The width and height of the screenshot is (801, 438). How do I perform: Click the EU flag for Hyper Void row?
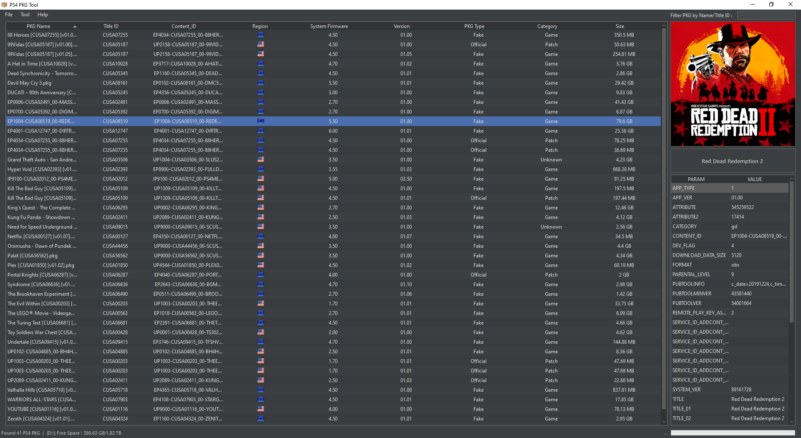click(x=261, y=169)
